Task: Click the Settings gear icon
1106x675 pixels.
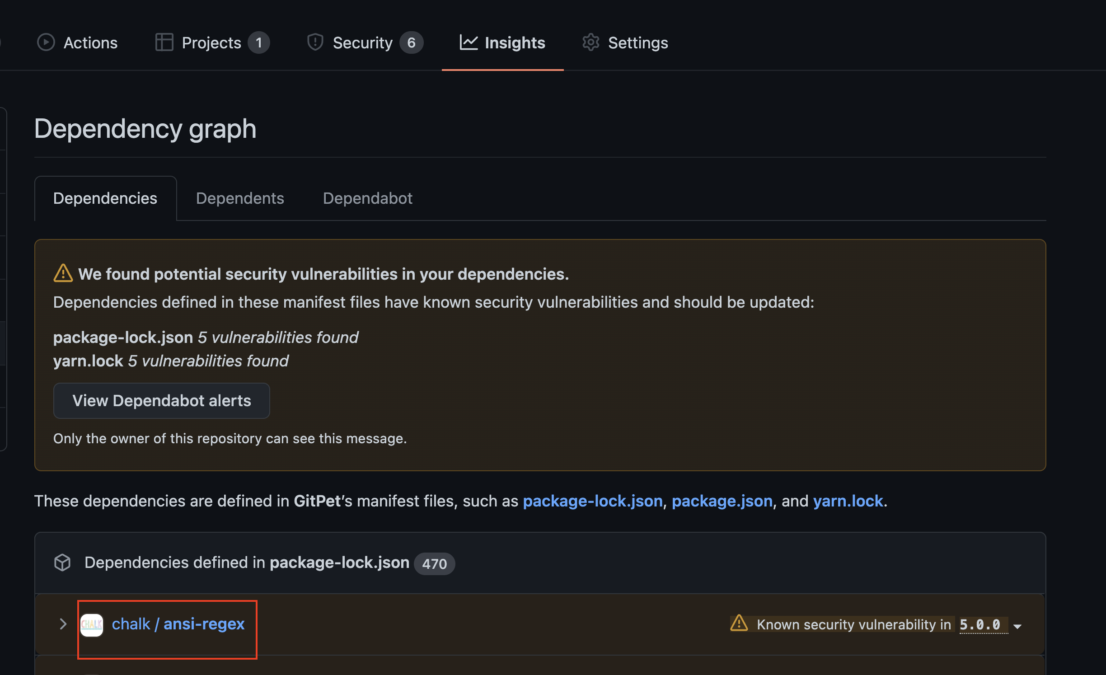Action: point(590,42)
